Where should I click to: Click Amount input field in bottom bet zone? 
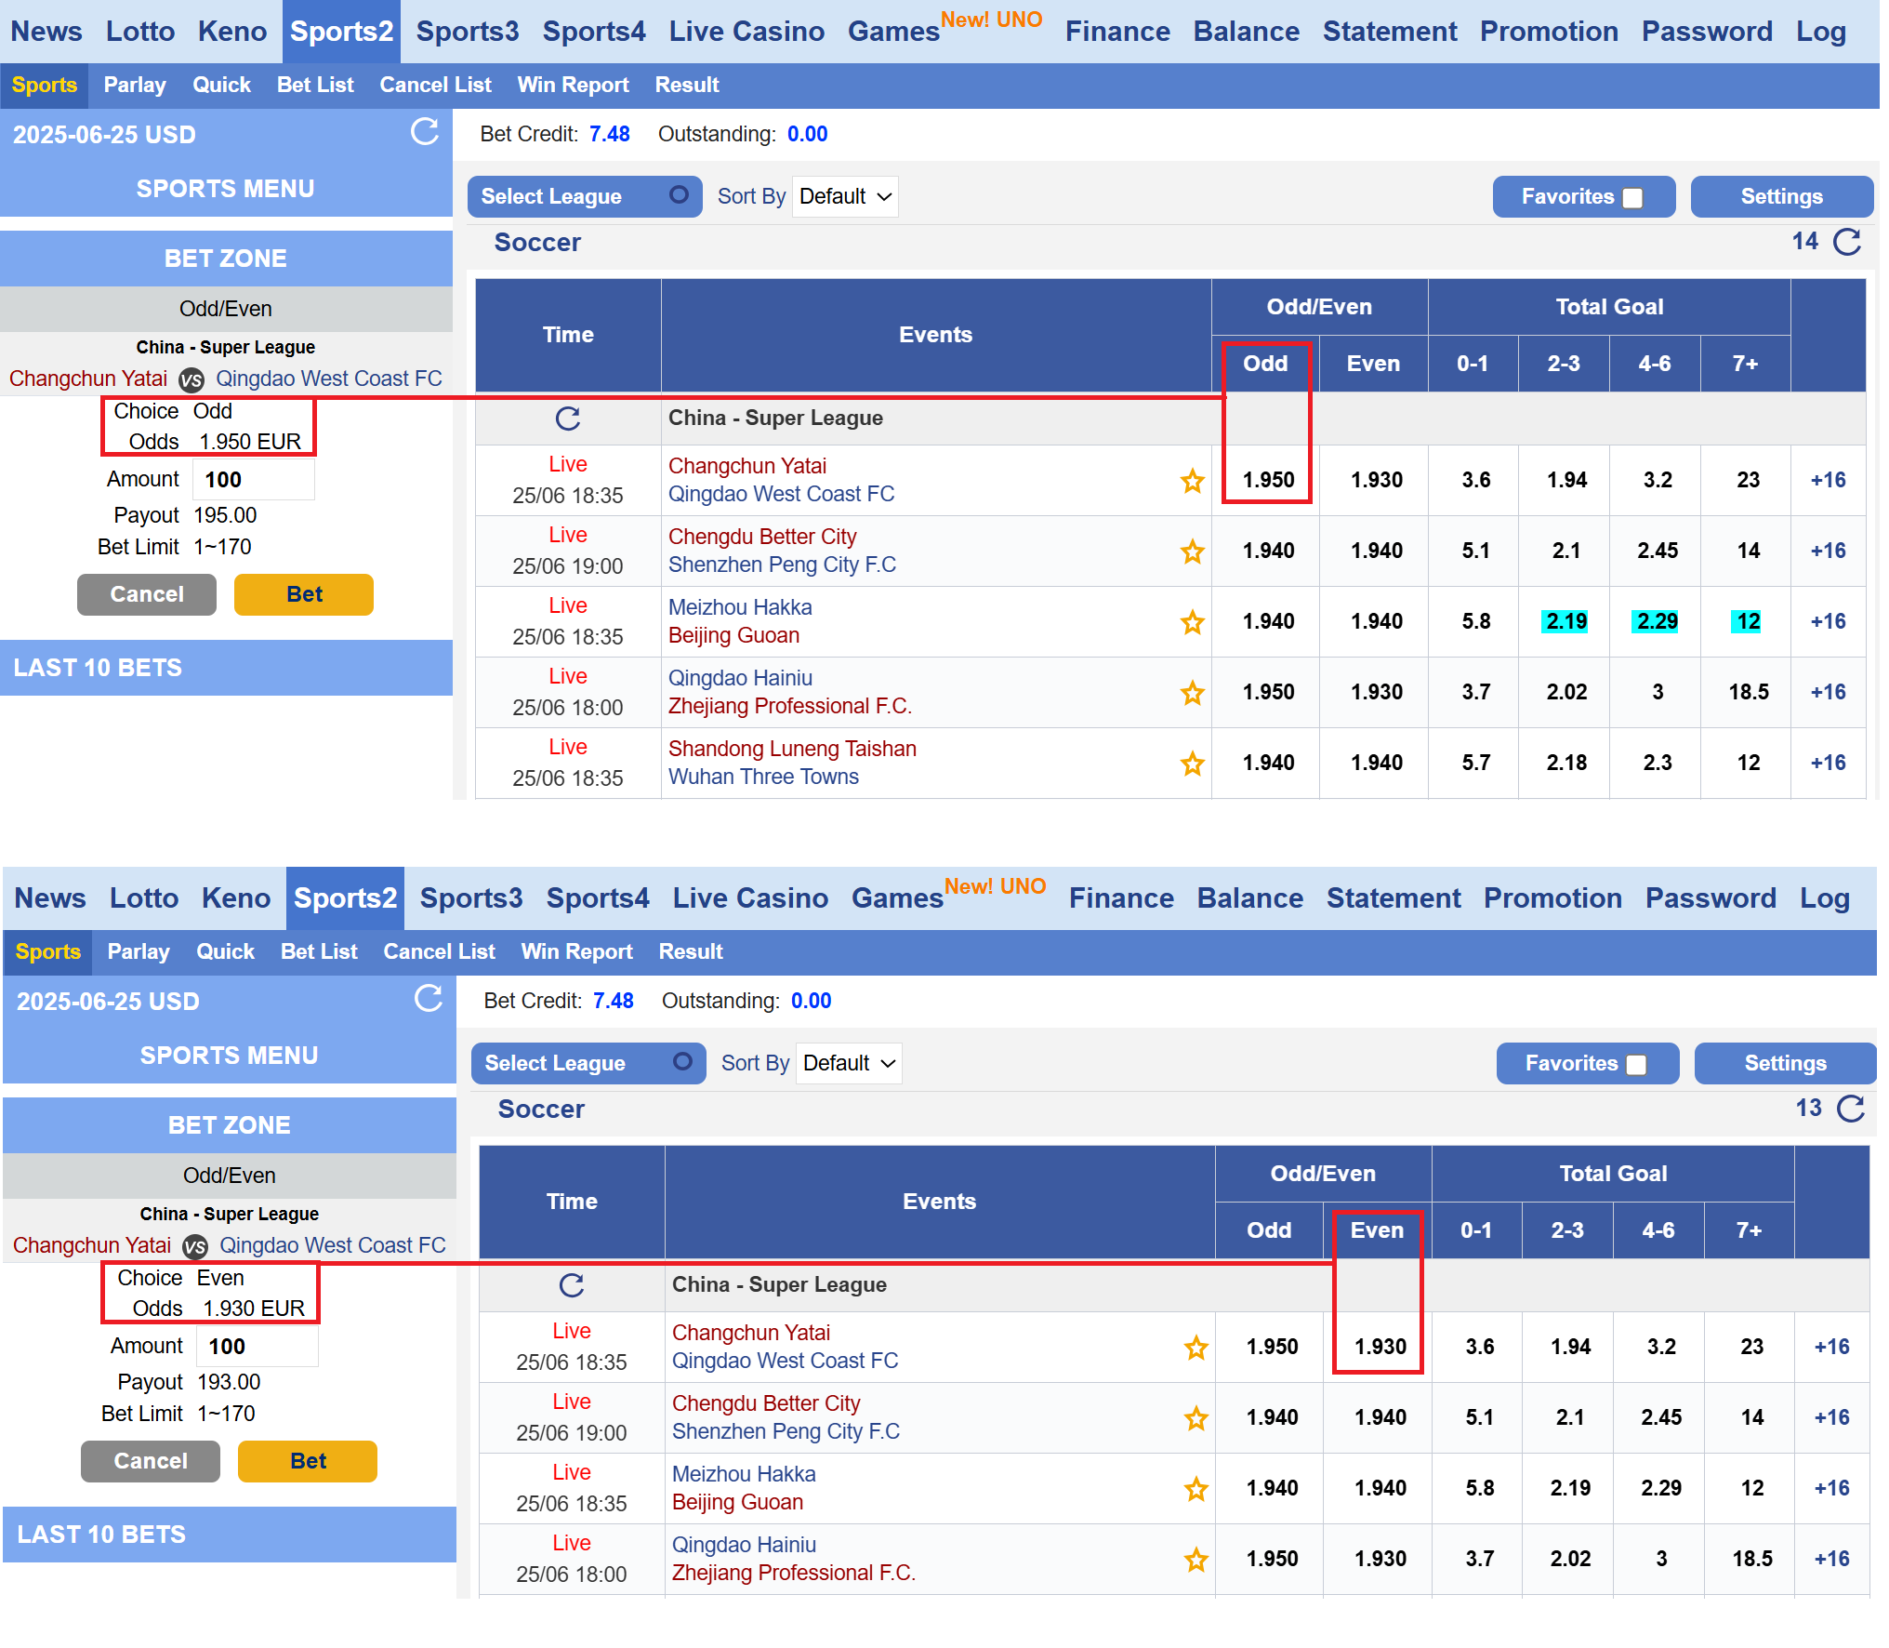pyautogui.click(x=258, y=1346)
